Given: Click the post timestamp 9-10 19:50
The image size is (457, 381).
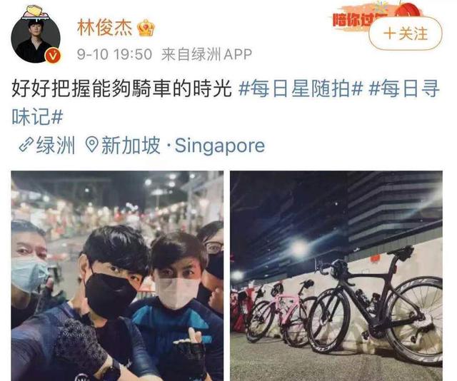Looking at the screenshot, I should (x=114, y=54).
